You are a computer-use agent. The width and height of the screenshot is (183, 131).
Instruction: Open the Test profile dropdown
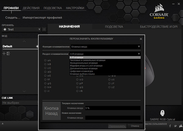coord(21,30)
